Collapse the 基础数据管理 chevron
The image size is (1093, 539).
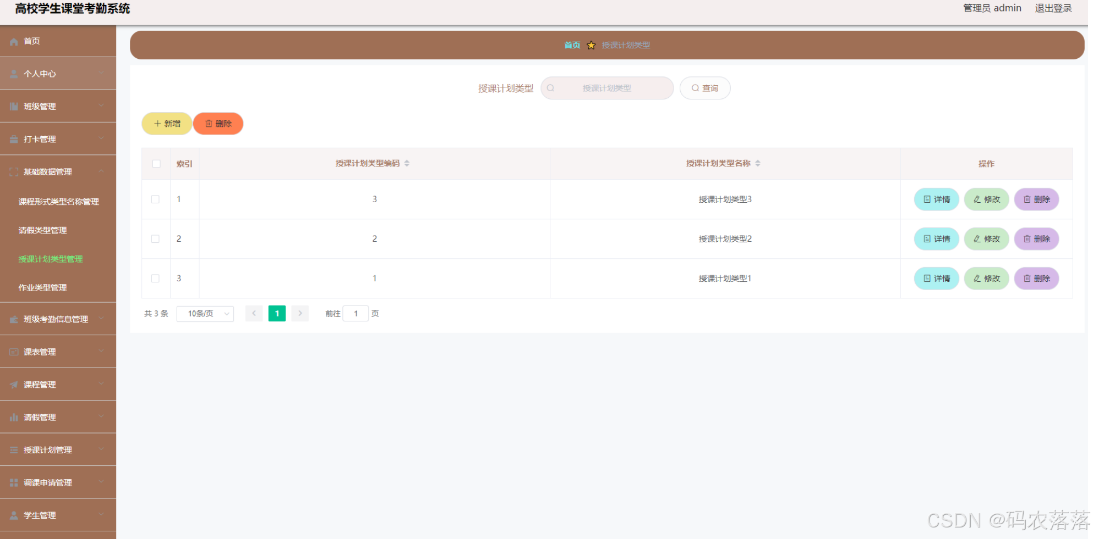pos(101,171)
